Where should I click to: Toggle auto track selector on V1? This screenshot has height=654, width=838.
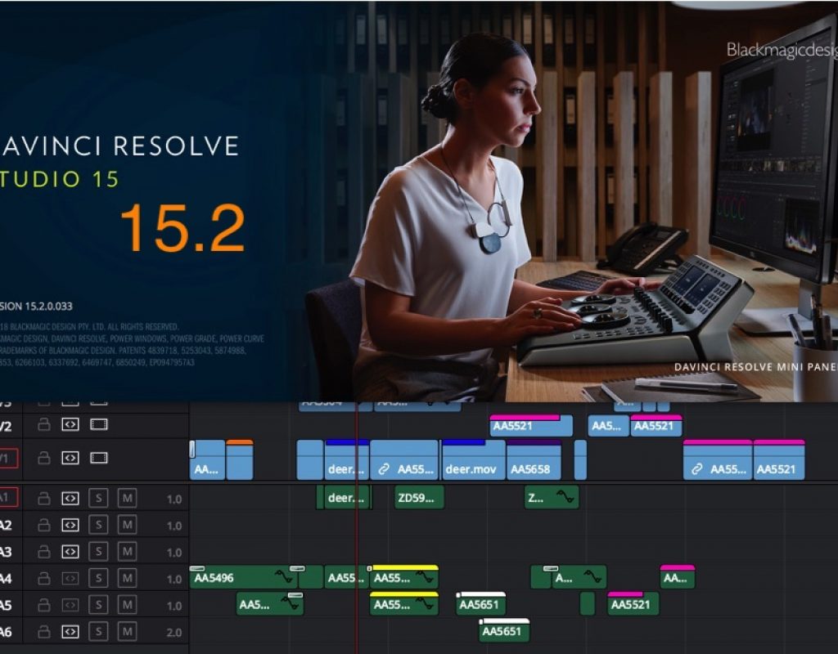[x=70, y=458]
